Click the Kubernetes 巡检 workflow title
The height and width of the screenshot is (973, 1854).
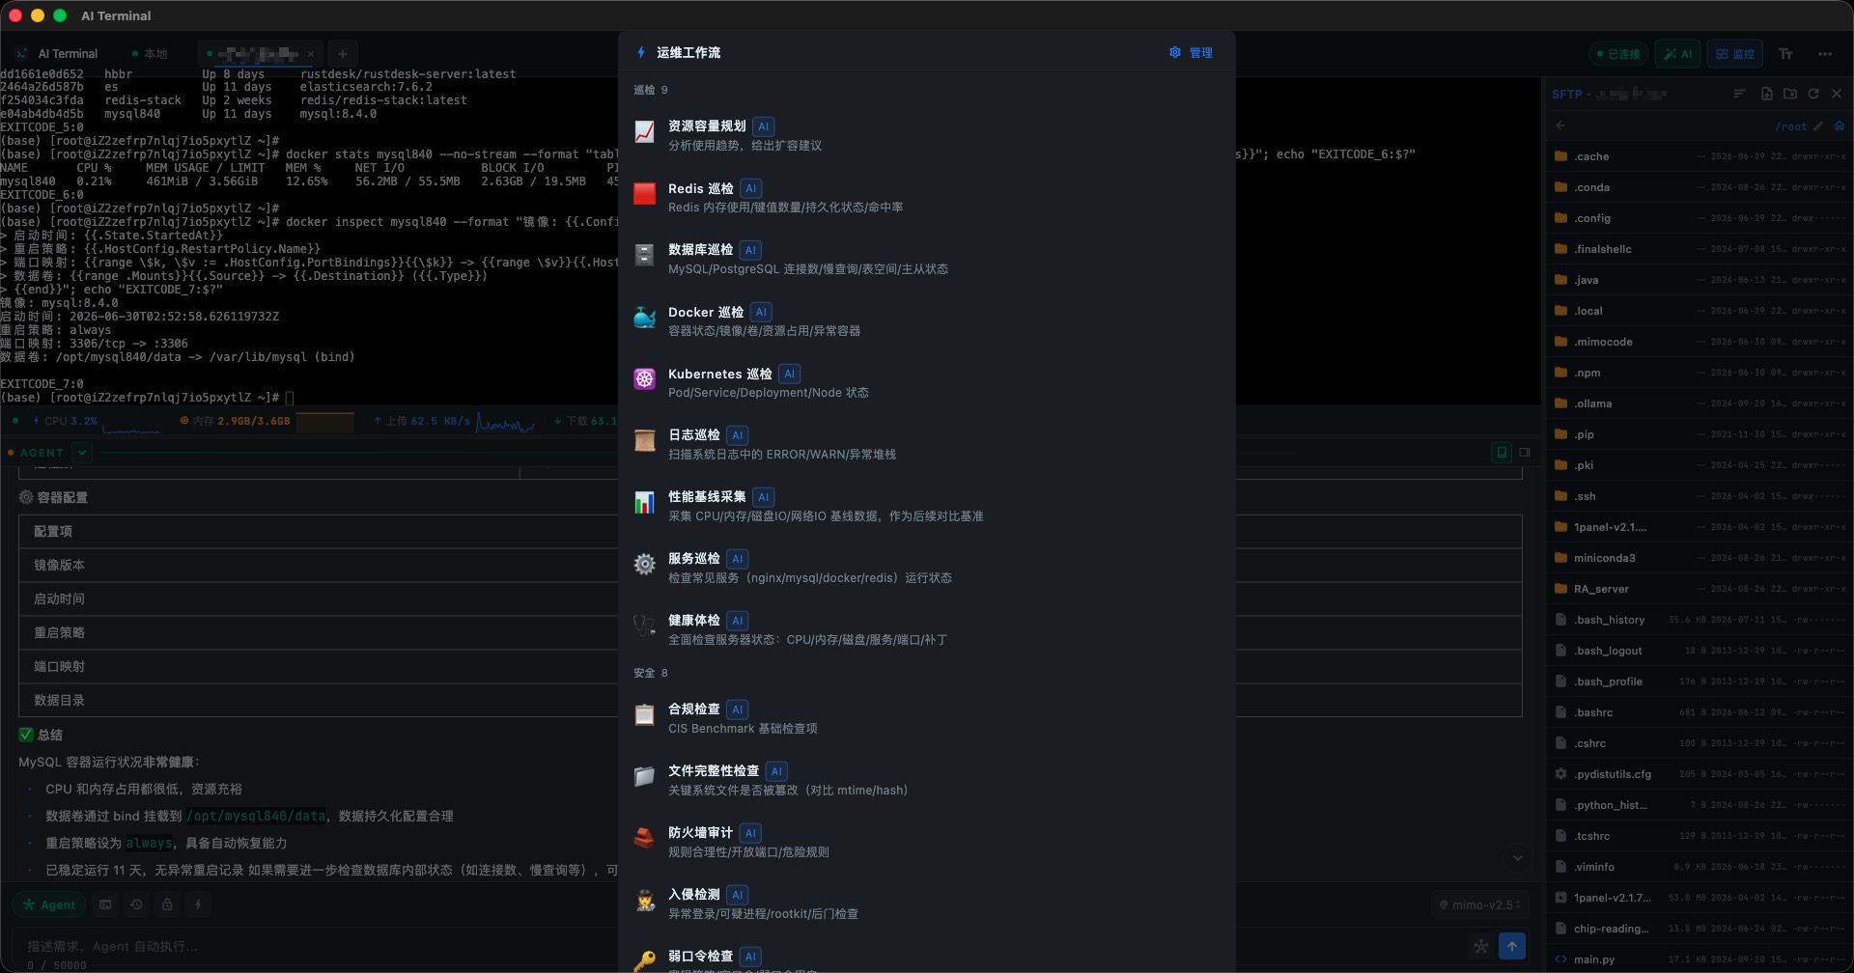(x=719, y=374)
